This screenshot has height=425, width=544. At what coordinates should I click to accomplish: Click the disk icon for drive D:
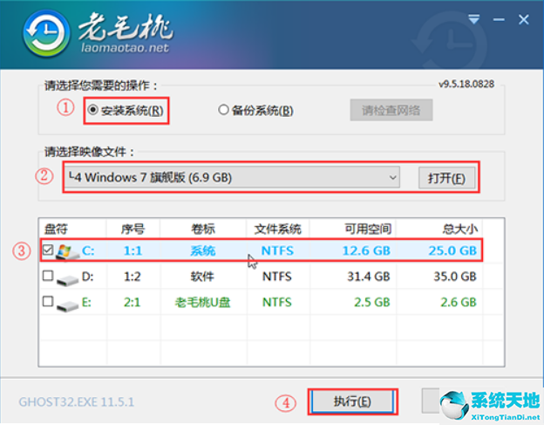pos(67,278)
